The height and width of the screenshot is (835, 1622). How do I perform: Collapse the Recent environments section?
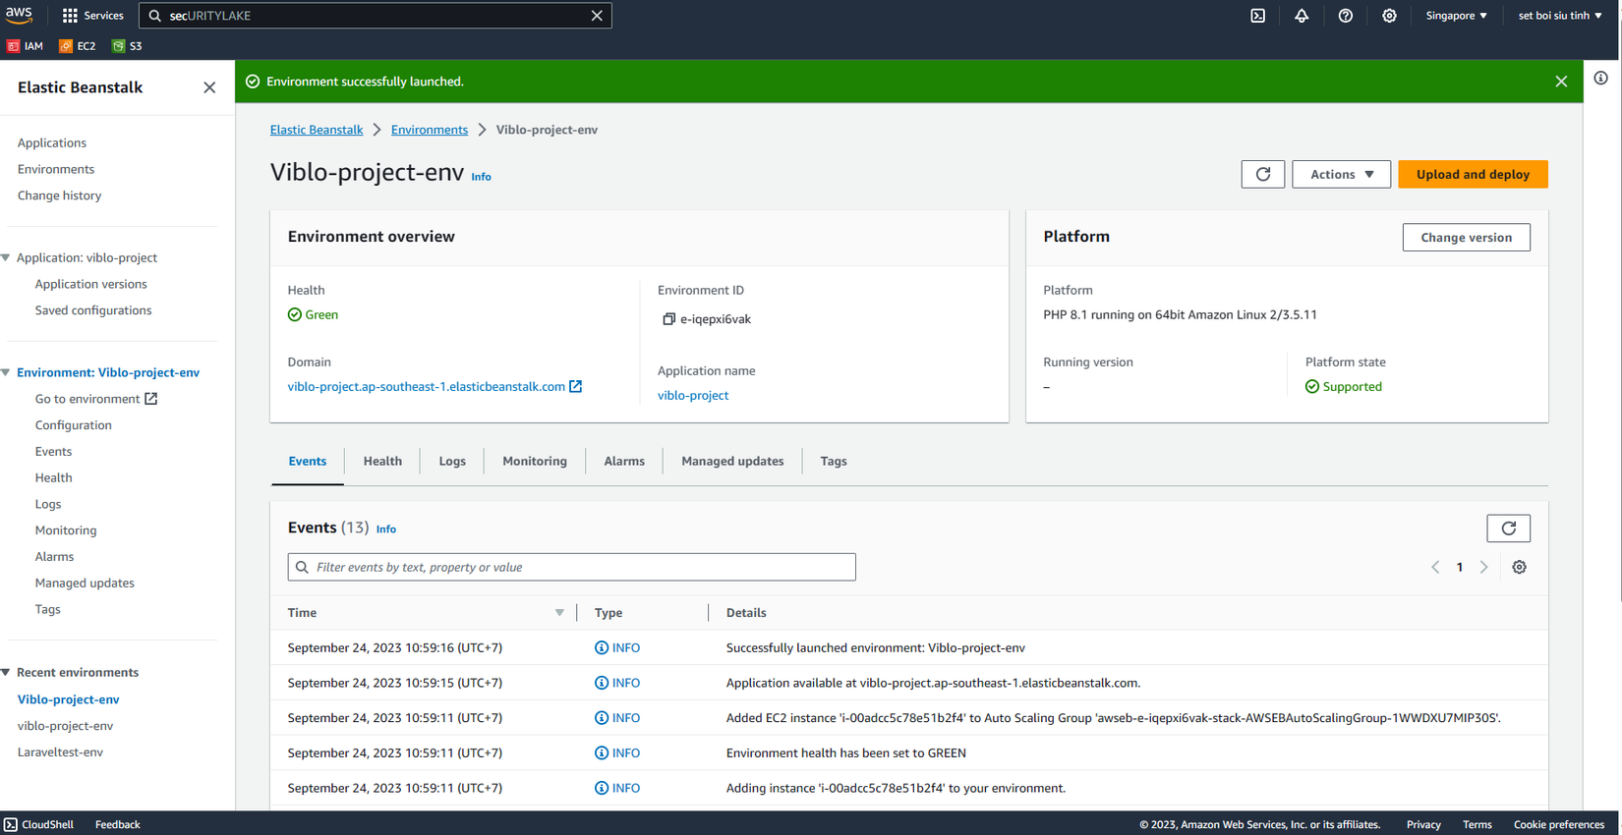(x=7, y=672)
